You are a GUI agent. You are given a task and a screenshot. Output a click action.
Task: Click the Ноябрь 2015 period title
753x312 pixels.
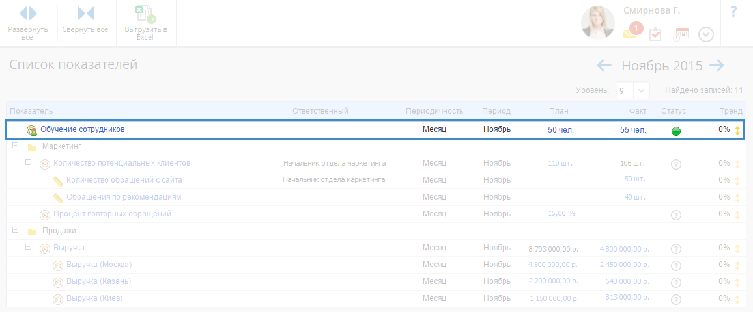click(x=662, y=66)
